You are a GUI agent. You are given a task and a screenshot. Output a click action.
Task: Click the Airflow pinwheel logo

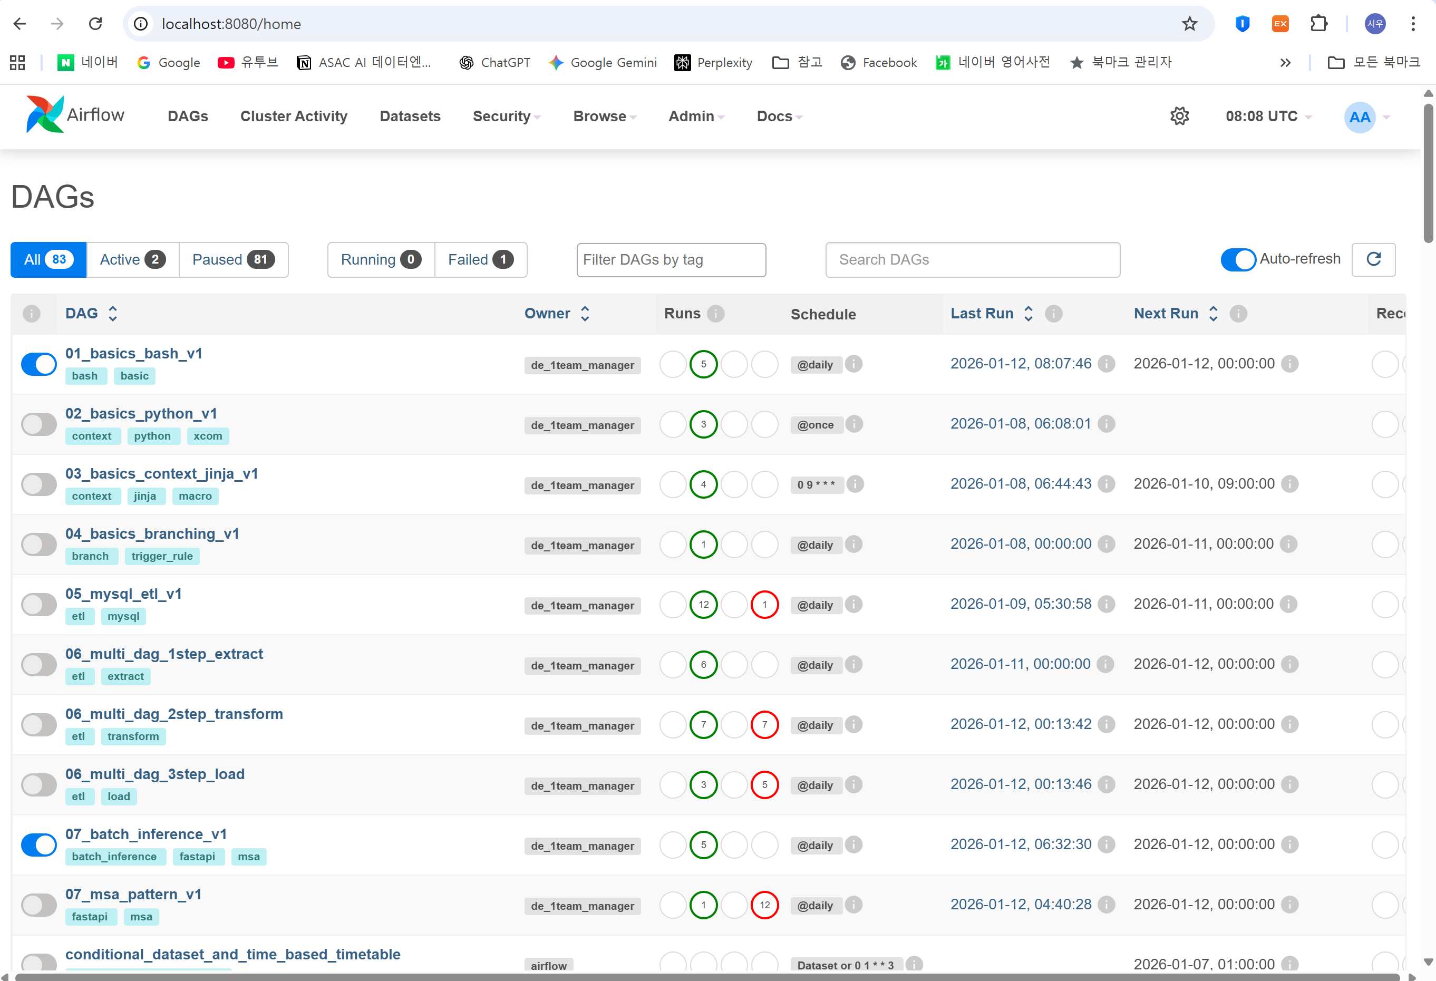tap(44, 115)
